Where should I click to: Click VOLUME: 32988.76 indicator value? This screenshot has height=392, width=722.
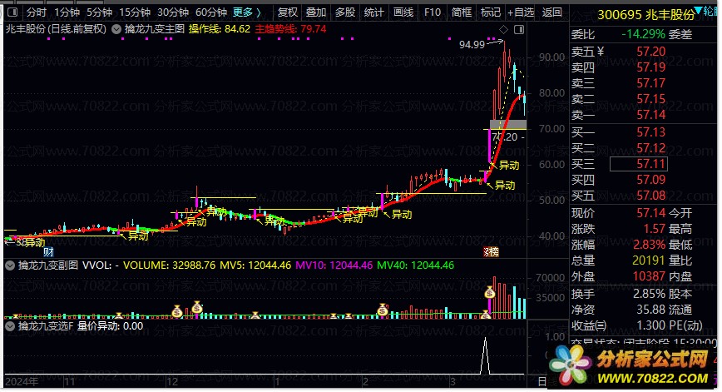click(x=169, y=265)
